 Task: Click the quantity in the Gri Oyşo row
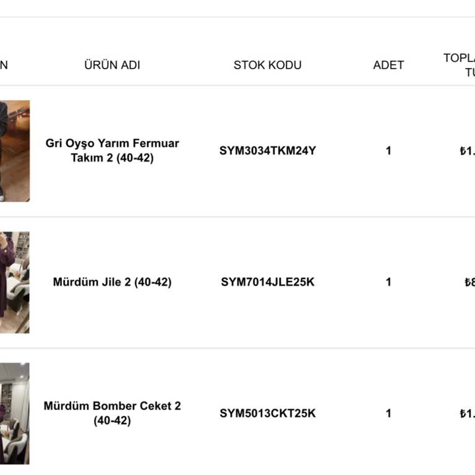pyautogui.click(x=388, y=150)
